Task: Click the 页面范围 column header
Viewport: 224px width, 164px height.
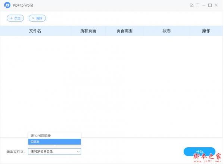Action: (125, 31)
